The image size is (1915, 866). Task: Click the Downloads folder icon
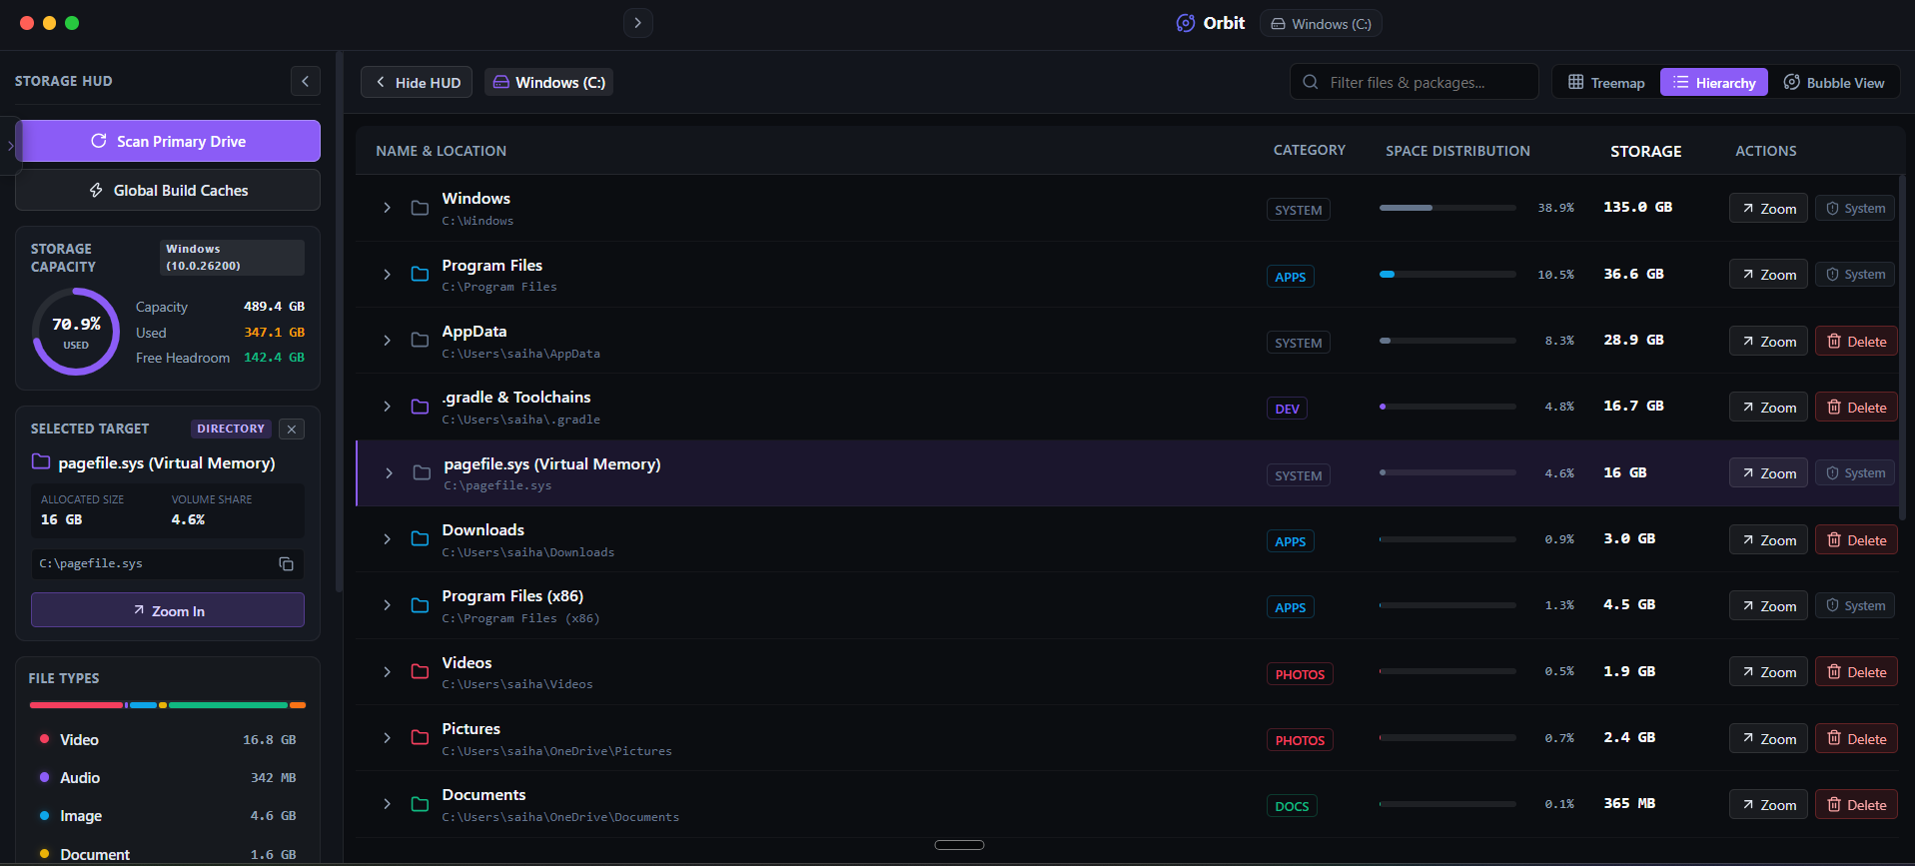[420, 539]
